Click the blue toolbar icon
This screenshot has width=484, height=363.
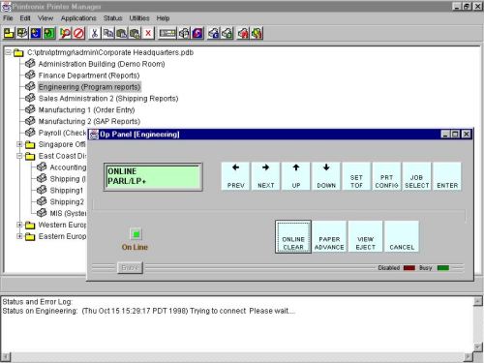point(36,33)
